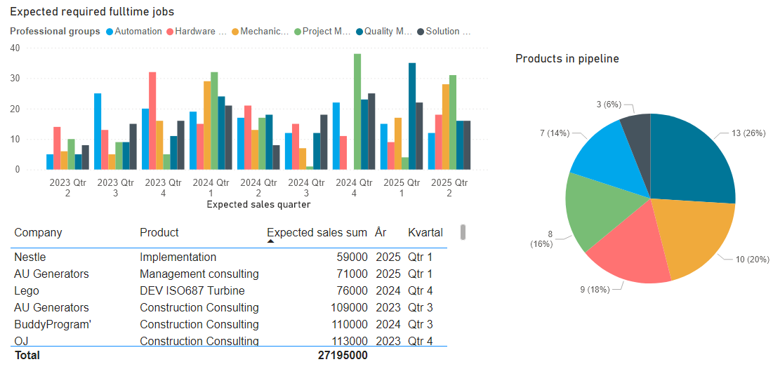Image resolution: width=773 pixels, height=376 pixels.
Task: Click the green bar in 2025 Qtr 2
Action: pos(453,123)
